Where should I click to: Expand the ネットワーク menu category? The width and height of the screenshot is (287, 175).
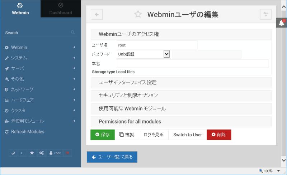pos(41,89)
